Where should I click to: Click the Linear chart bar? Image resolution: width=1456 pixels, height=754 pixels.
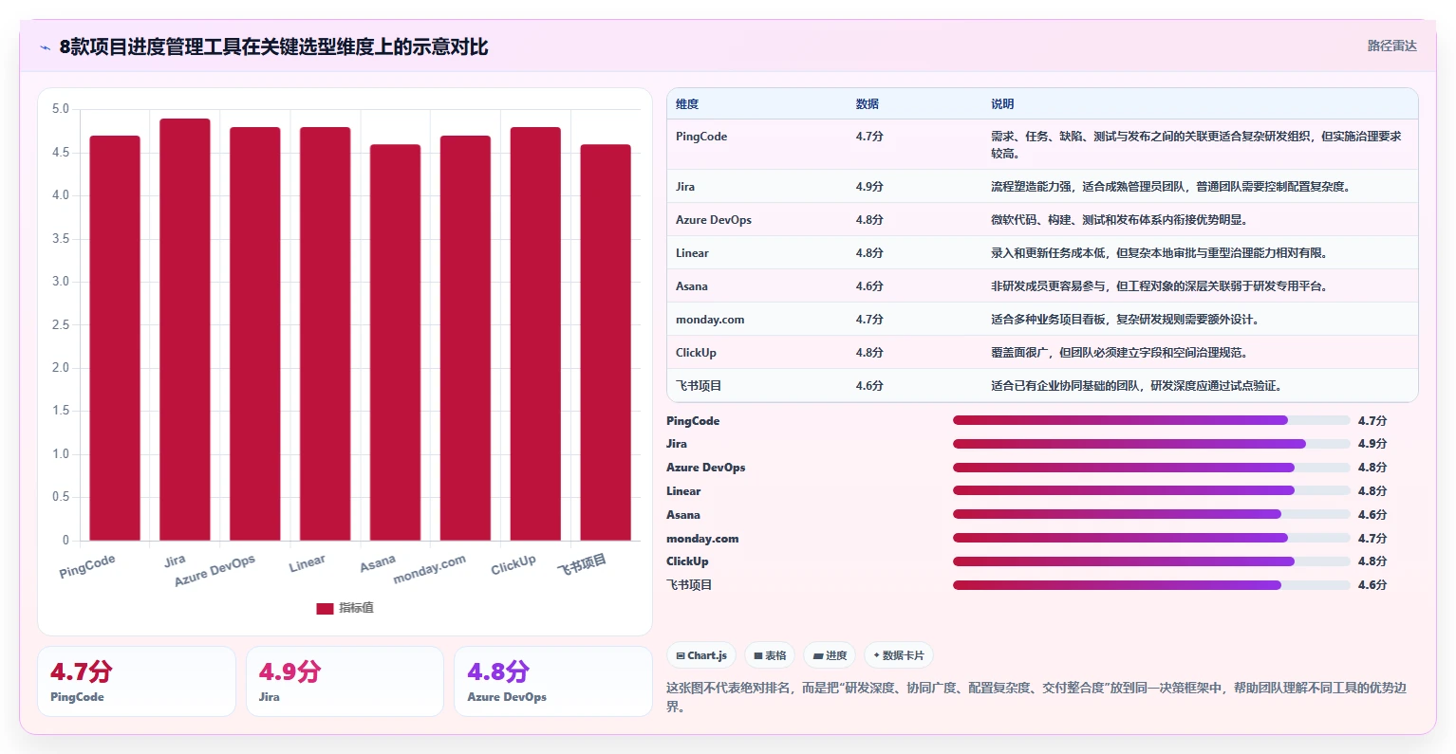pos(326,334)
